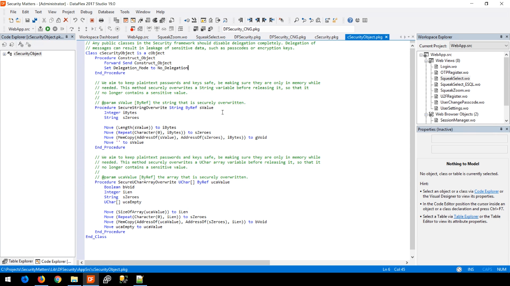Image resolution: width=510 pixels, height=286 pixels.
Task: Open the Current Project dropdown
Action: click(506, 46)
